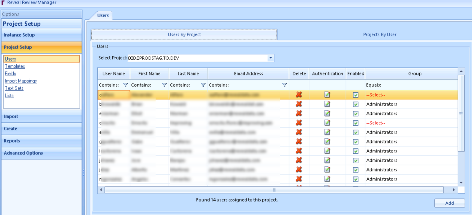The width and height of the screenshot is (472, 215).
Task: Click the Users link in sidebar
Action: point(10,59)
